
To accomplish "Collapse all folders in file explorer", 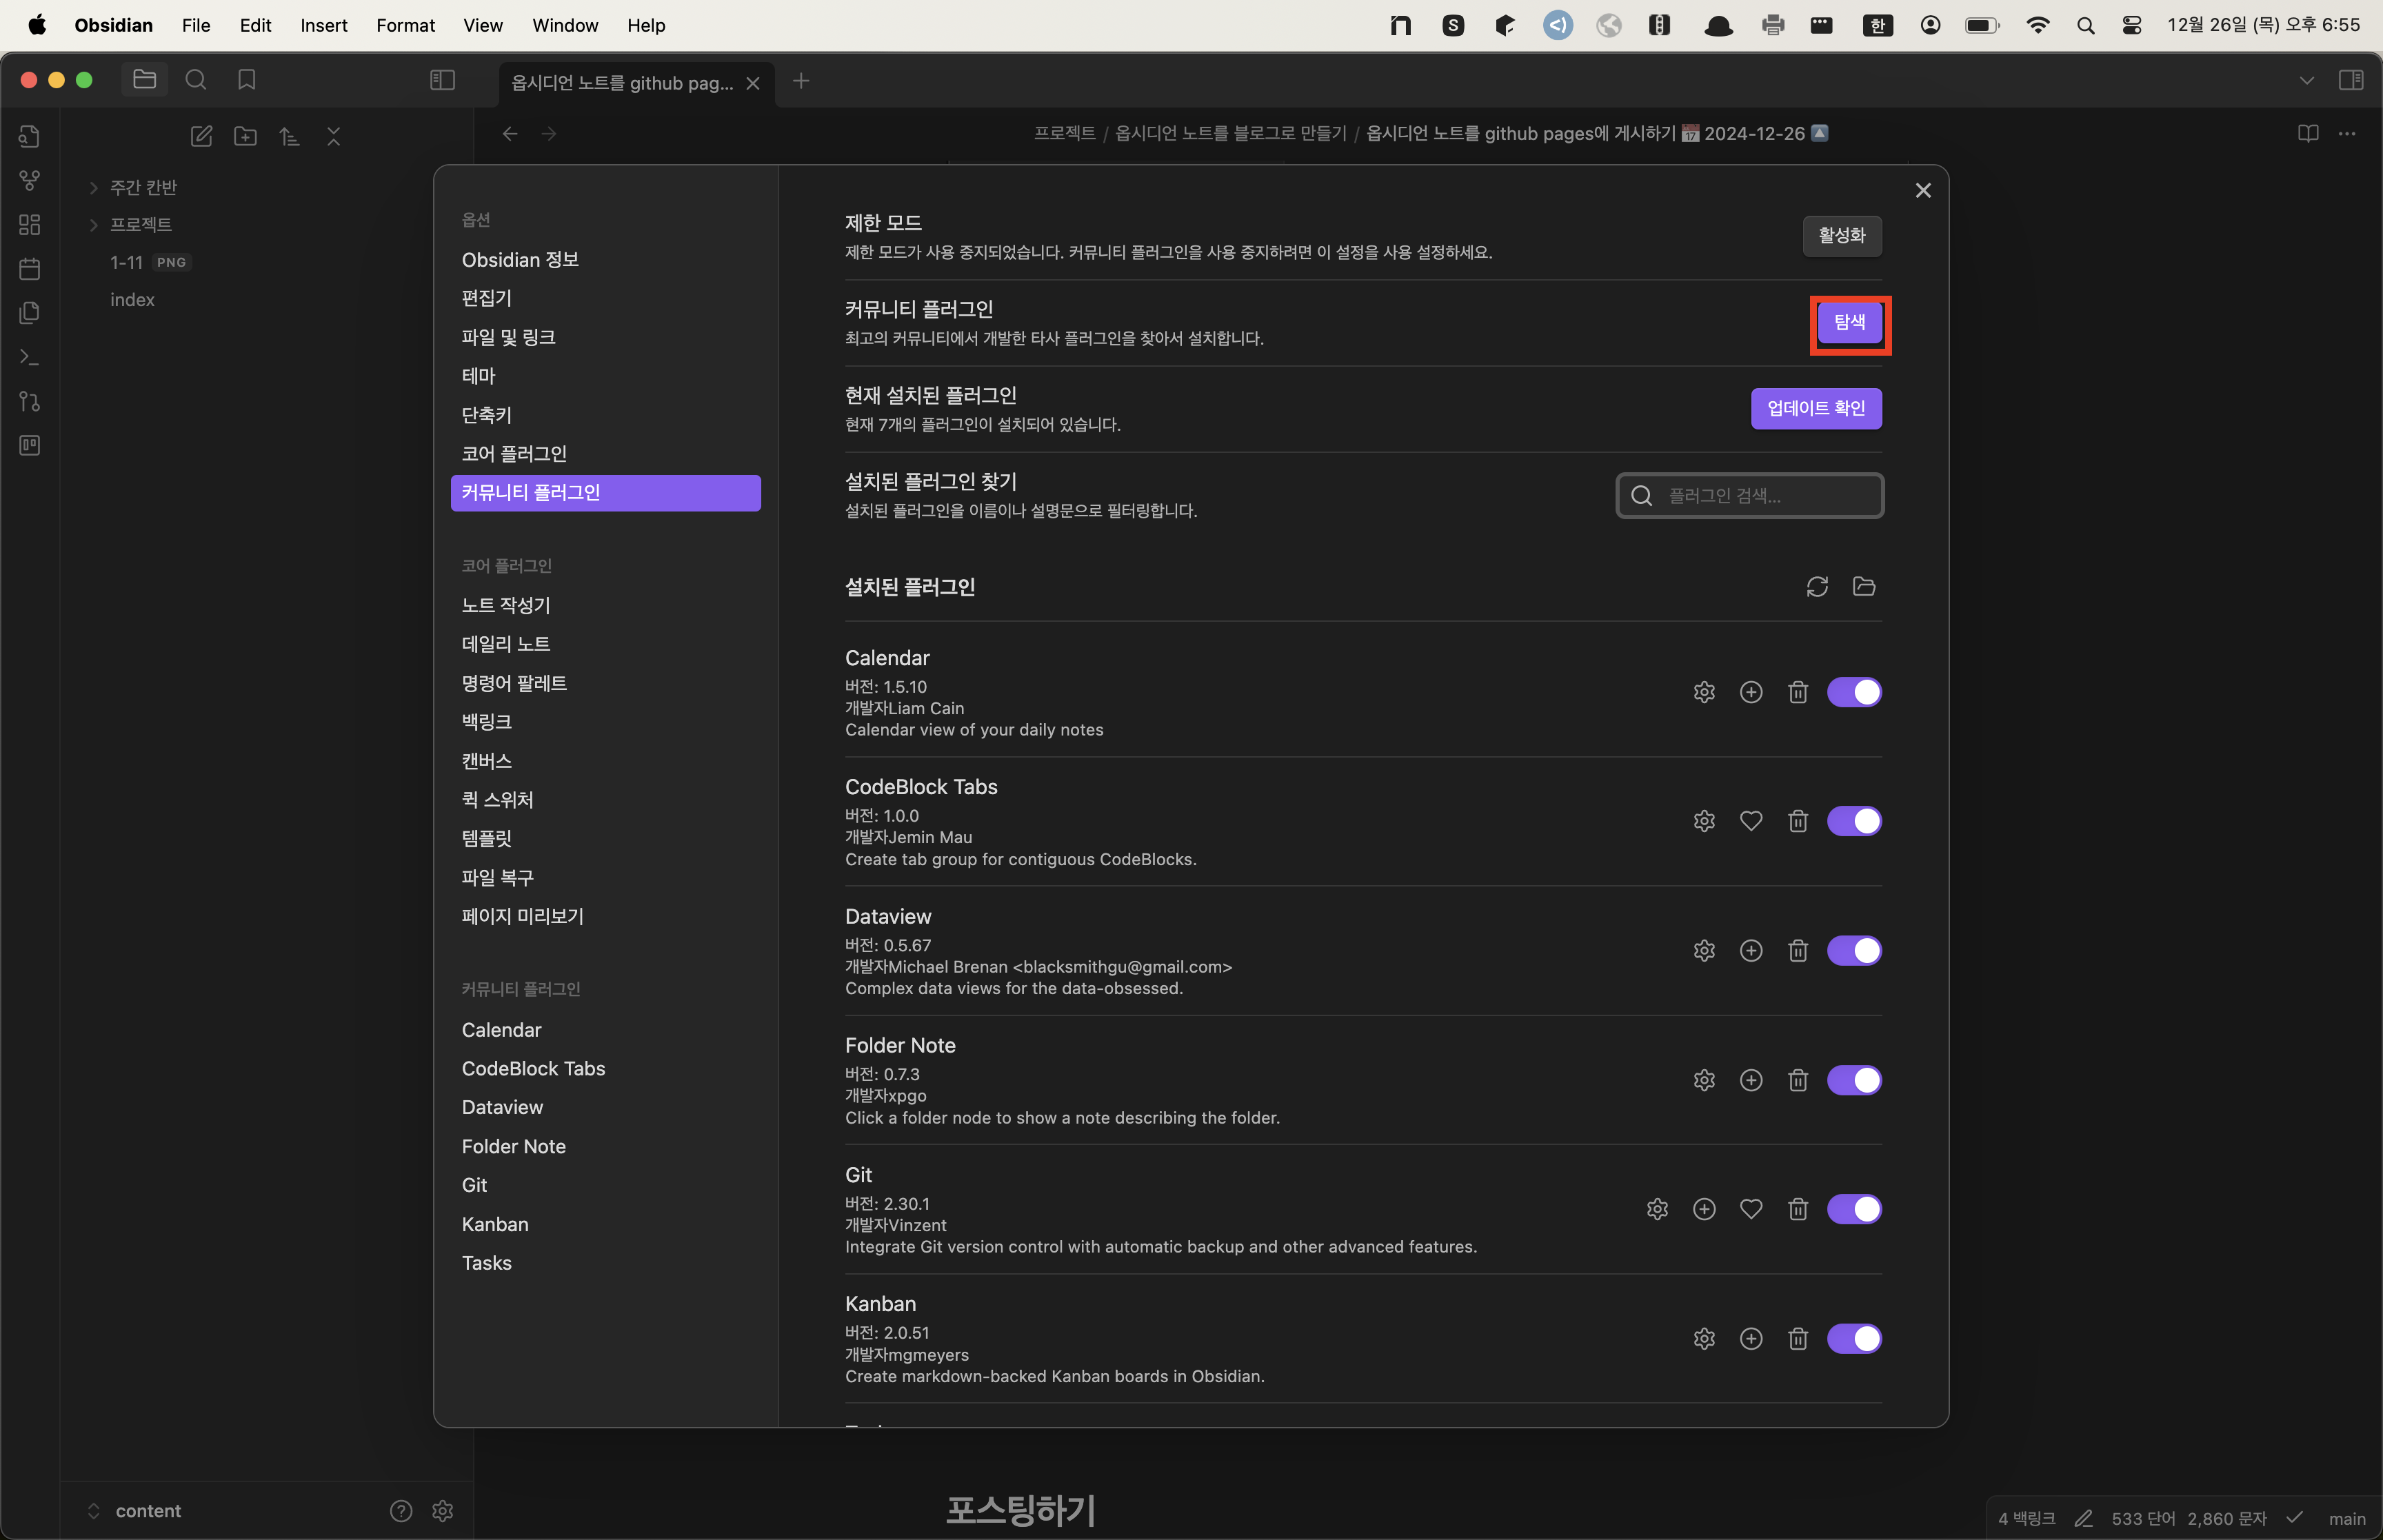I will [x=334, y=137].
